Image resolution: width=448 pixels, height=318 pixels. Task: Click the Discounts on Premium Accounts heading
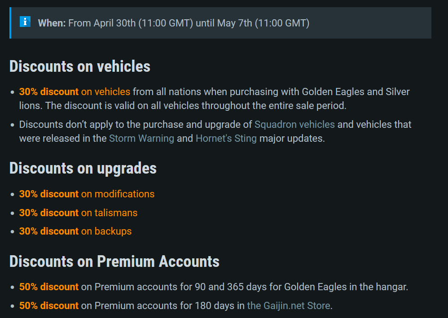(114, 261)
